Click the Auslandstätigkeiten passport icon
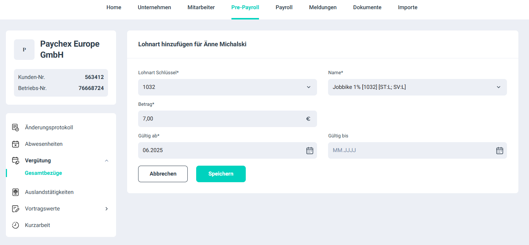Screen dimensions: 529x245 (15, 192)
